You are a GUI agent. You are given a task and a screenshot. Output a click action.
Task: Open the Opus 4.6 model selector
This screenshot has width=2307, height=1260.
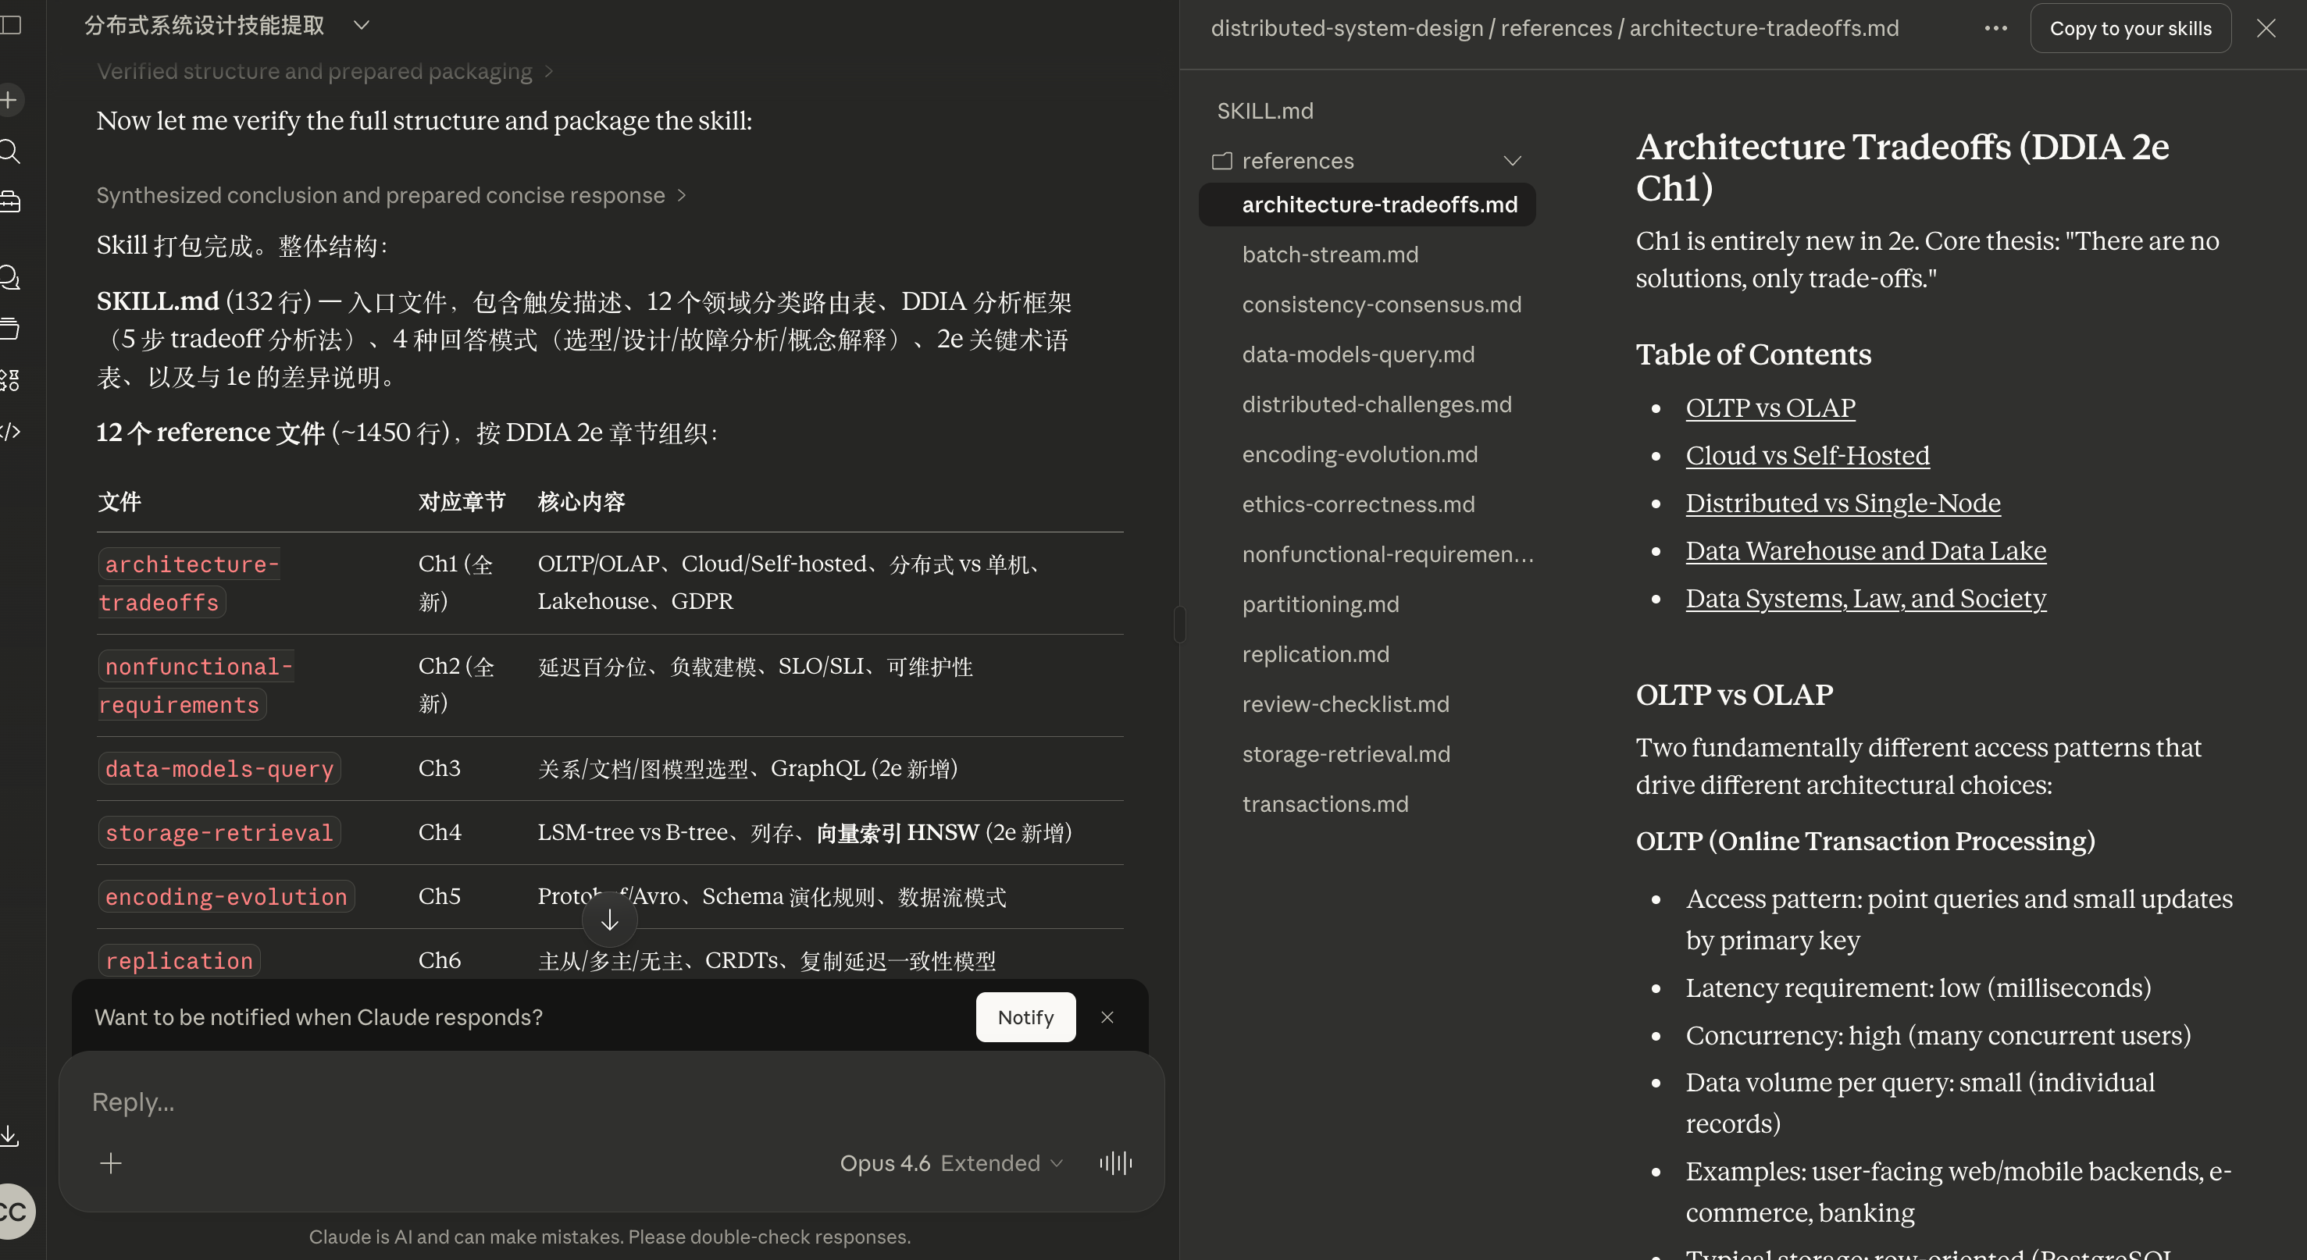(x=951, y=1162)
